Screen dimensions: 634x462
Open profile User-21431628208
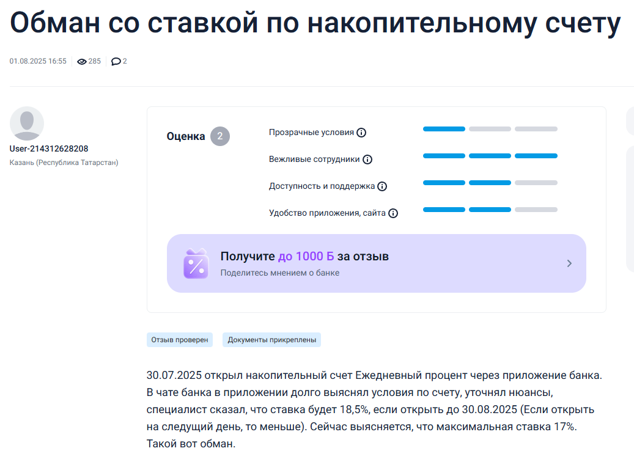click(x=49, y=148)
